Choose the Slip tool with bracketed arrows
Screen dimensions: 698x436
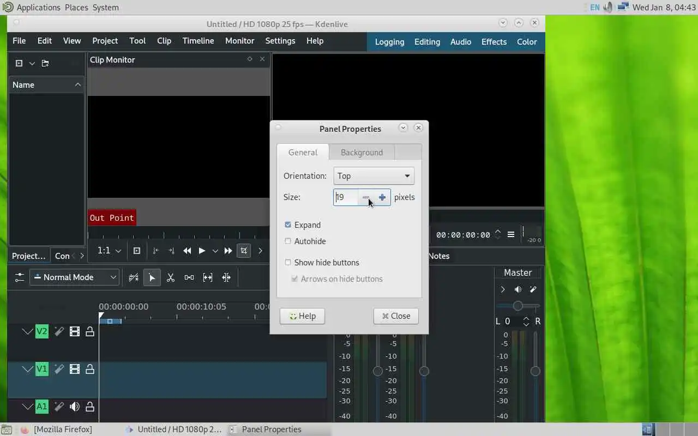click(208, 277)
